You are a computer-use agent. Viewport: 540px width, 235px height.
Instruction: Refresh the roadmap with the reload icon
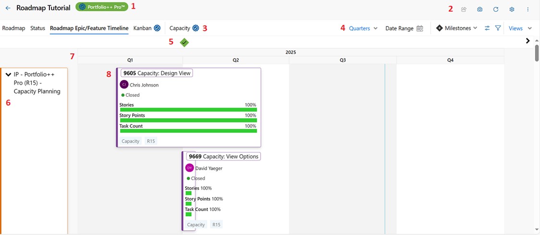pyautogui.click(x=496, y=10)
